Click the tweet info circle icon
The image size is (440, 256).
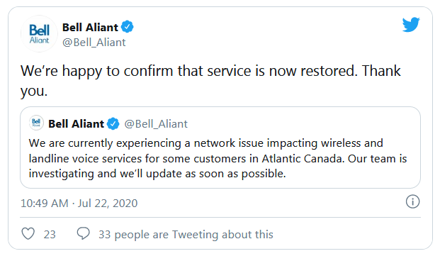412,201
